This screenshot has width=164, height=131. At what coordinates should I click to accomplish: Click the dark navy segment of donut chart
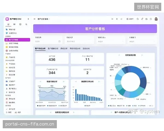click(143, 82)
